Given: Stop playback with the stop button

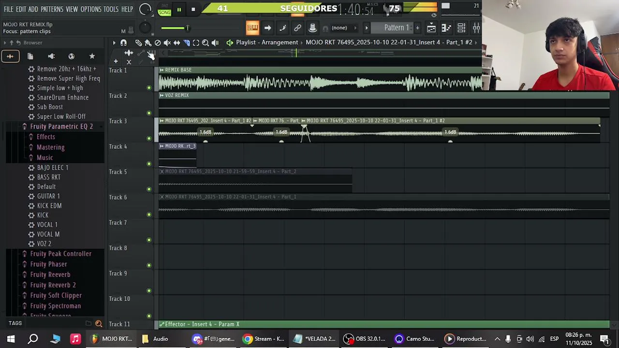Looking at the screenshot, I should point(193,9).
